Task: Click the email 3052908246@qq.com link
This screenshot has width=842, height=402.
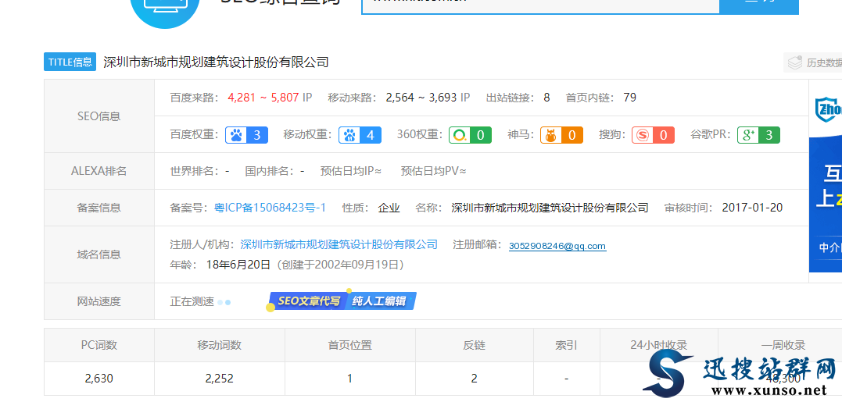Action: (x=557, y=246)
